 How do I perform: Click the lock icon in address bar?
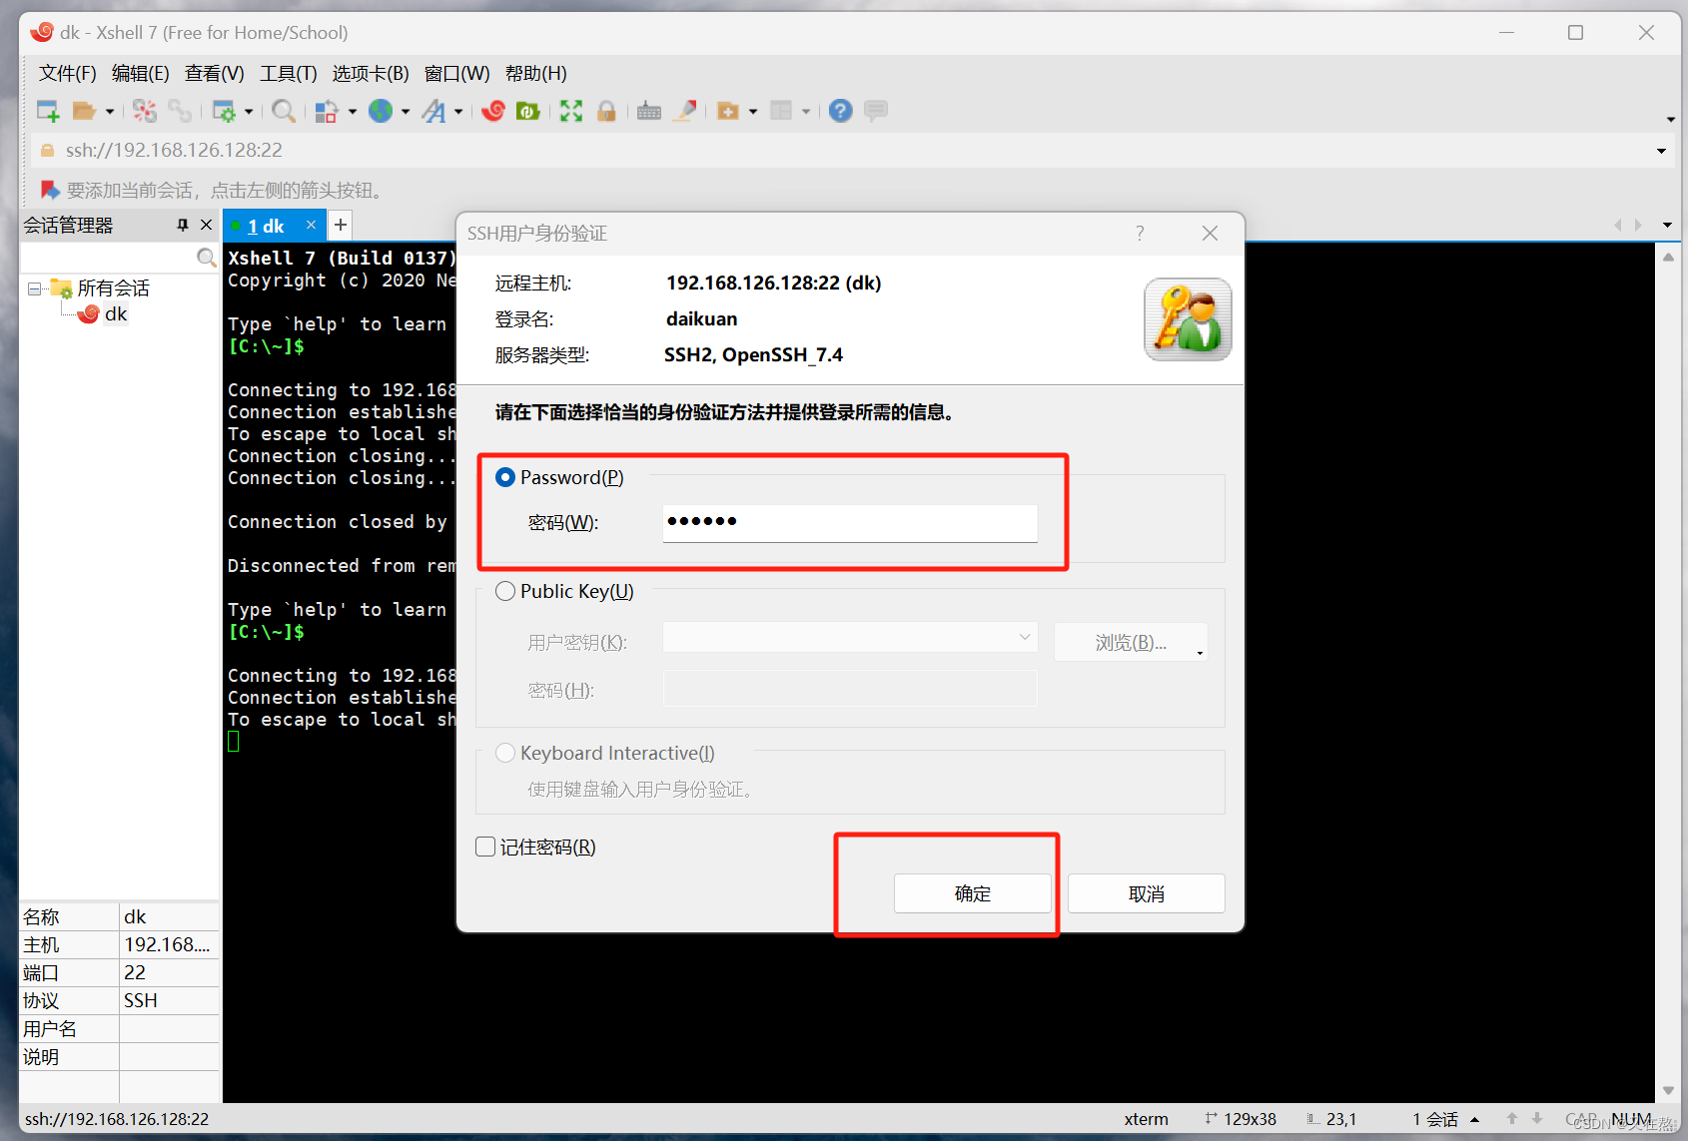point(47,150)
